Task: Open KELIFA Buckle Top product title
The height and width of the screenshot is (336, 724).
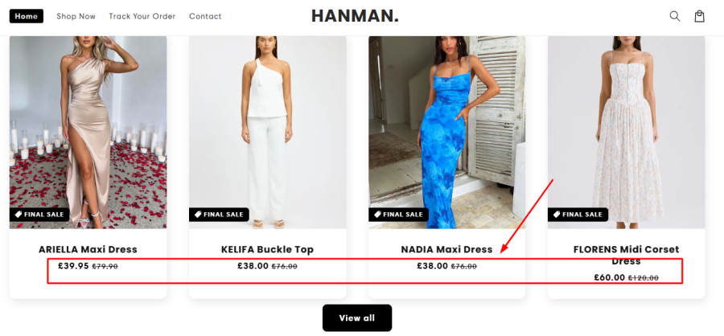Action: coord(268,249)
